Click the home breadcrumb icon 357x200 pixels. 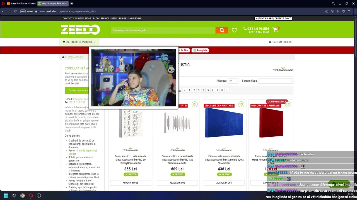point(63,57)
